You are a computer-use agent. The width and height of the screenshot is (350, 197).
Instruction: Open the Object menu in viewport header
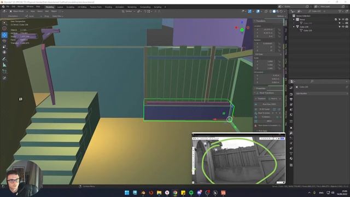(54, 11)
